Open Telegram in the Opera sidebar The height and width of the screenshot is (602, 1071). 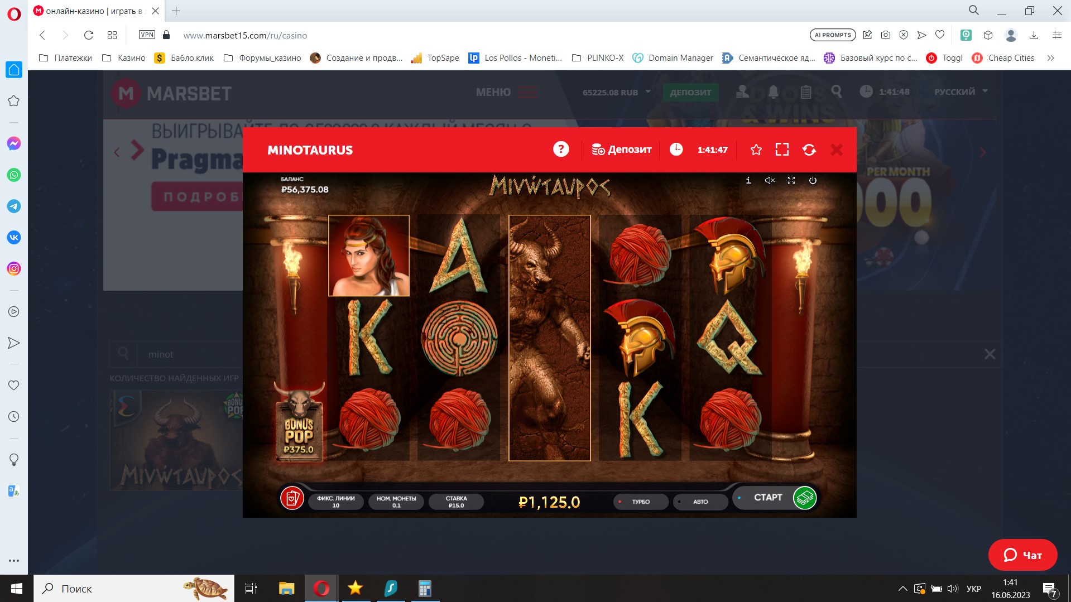pyautogui.click(x=14, y=206)
